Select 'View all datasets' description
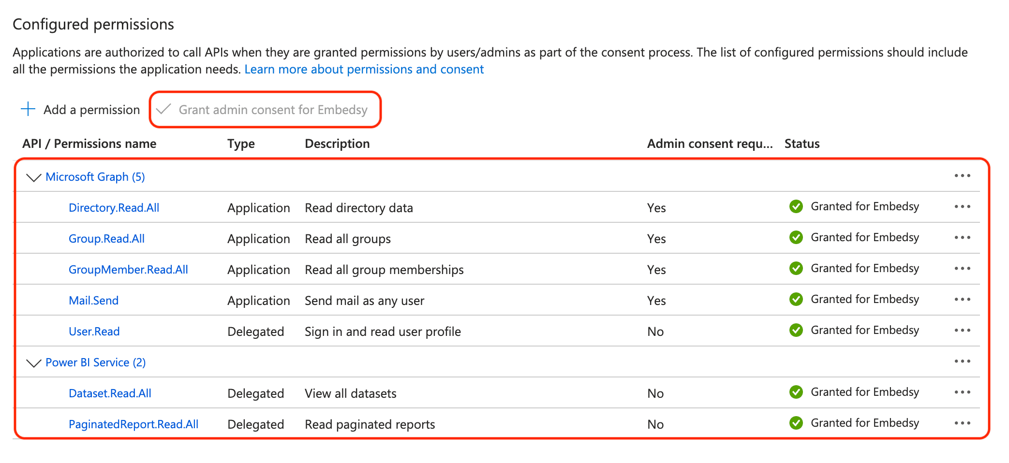Viewport: 1009px width, 463px height. 351,393
